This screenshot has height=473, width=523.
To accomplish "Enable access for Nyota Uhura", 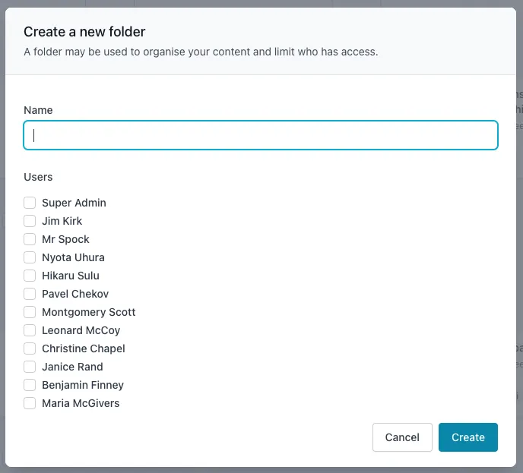I will point(30,257).
